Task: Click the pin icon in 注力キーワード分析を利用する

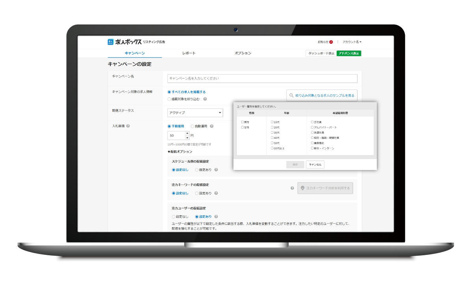Action: coord(302,188)
